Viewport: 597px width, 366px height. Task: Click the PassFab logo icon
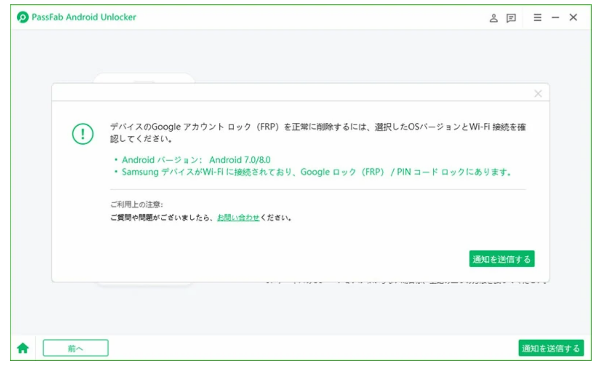click(23, 17)
